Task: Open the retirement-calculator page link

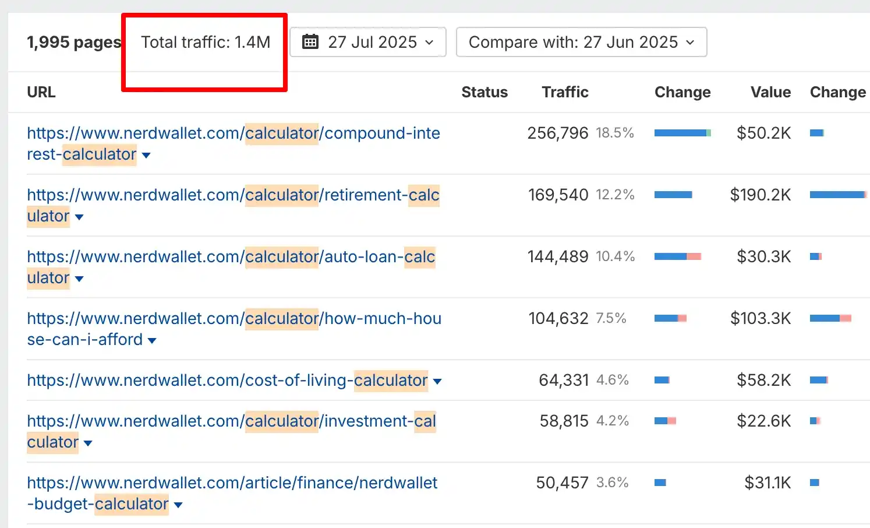Action: (x=233, y=205)
